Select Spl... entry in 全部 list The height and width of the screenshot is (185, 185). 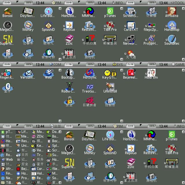(x=53, y=146)
